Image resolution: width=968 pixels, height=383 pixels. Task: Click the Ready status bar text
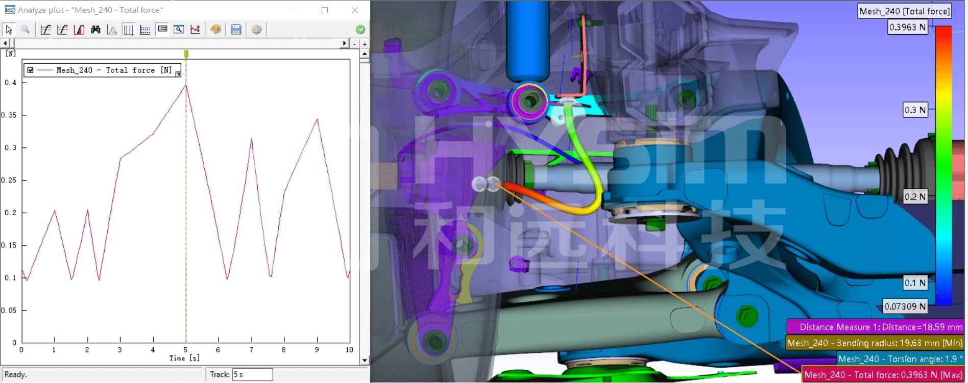click(15, 374)
